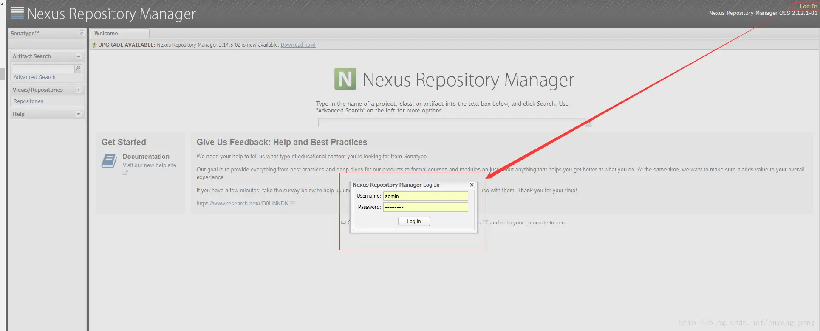This screenshot has height=331, width=820.
Task: Close the Nexus Log In dialog
Action: (472, 185)
